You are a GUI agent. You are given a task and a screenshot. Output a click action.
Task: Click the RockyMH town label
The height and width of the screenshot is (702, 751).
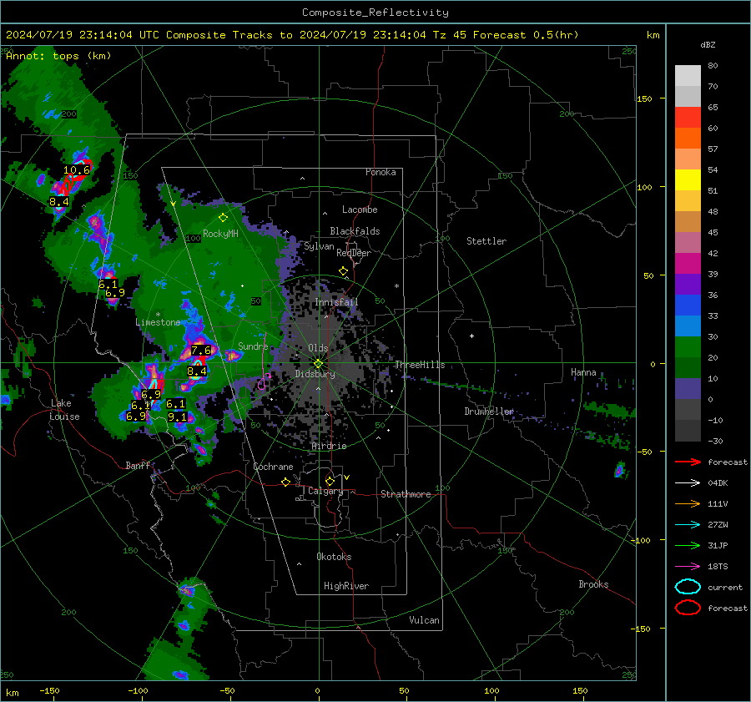pos(220,234)
